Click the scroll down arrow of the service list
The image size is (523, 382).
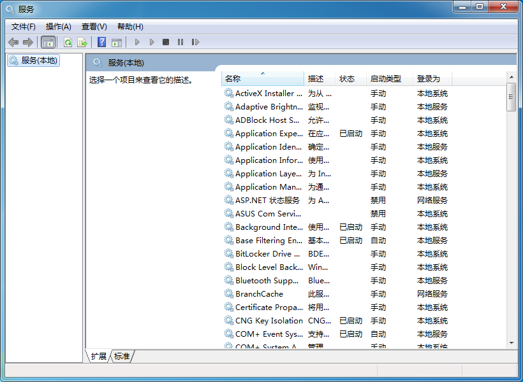click(511, 343)
